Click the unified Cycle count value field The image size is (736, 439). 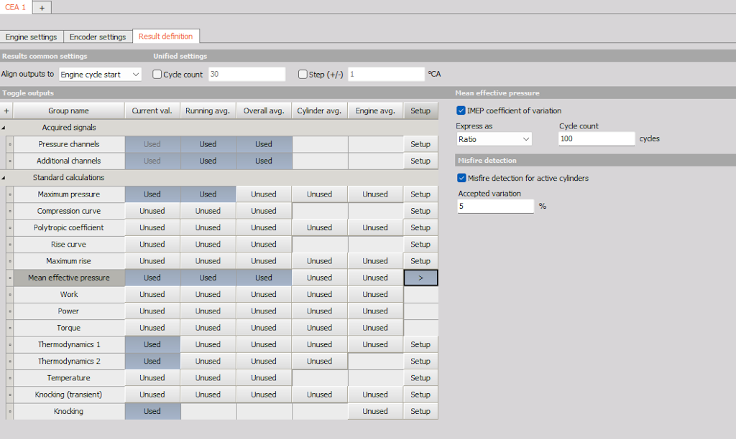(247, 74)
